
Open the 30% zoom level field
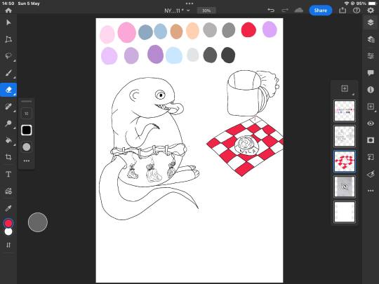coord(206,11)
